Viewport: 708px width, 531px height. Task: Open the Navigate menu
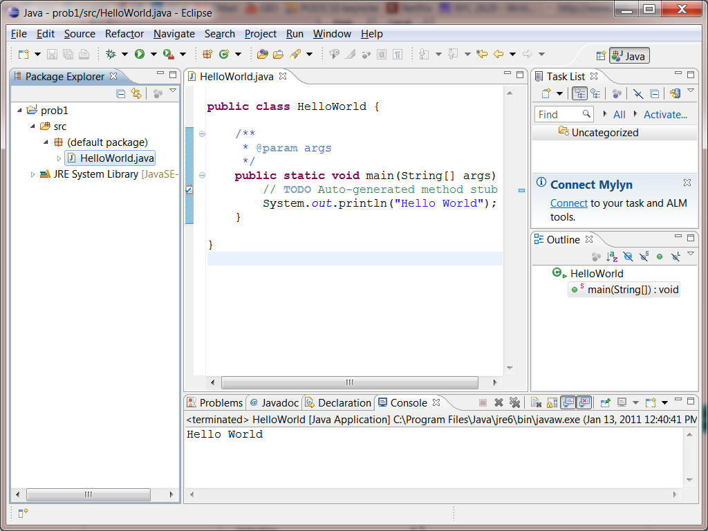coord(174,34)
